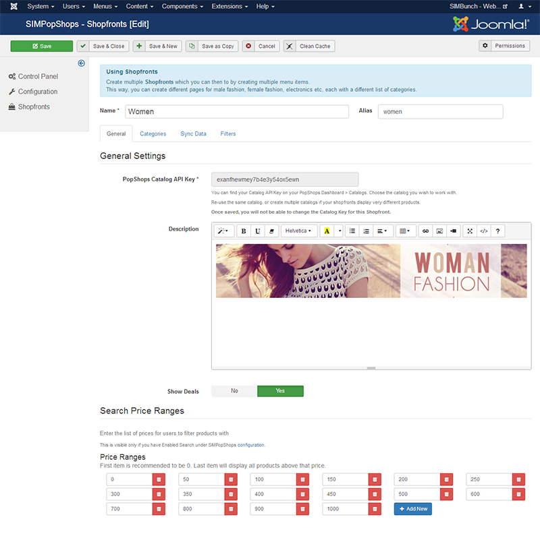Remove the 100 price range
Image resolution: width=540 pixels, height=546 pixels.
point(302,479)
